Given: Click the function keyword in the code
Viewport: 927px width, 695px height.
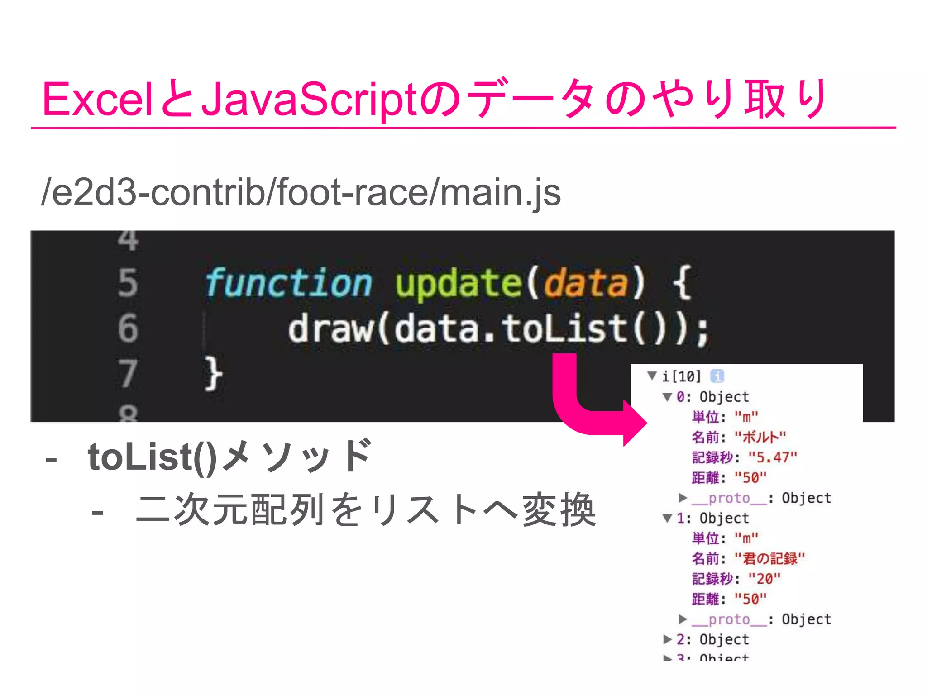Looking at the screenshot, I should click(x=288, y=282).
